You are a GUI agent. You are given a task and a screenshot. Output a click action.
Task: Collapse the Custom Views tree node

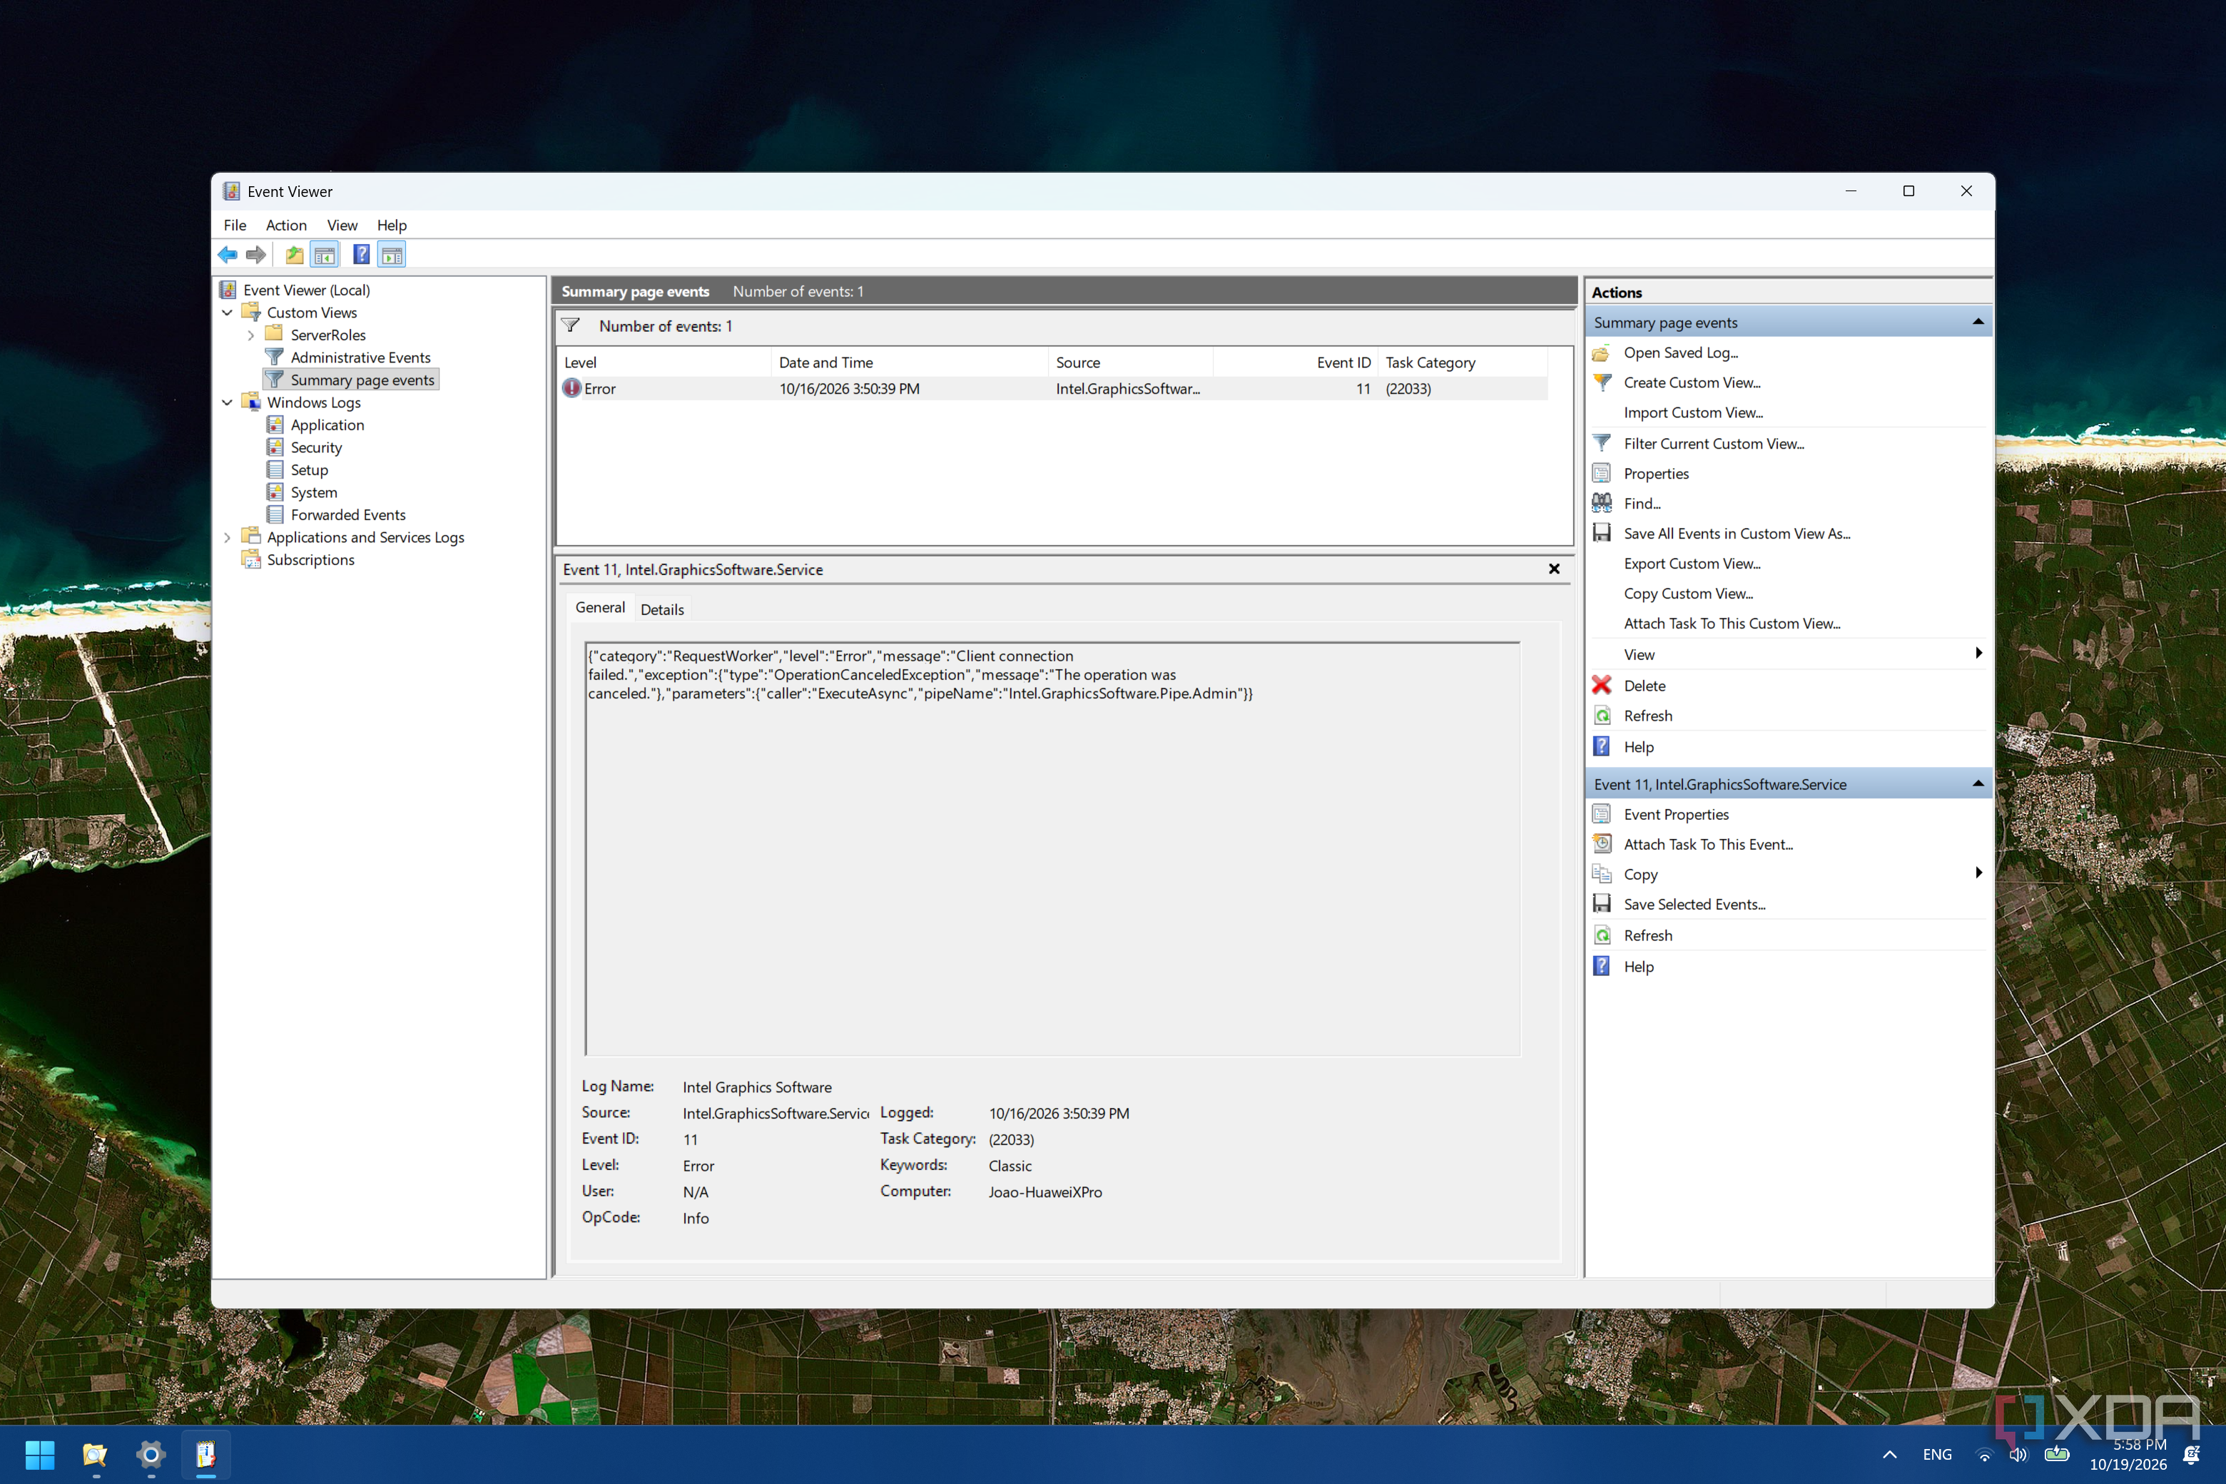(227, 312)
